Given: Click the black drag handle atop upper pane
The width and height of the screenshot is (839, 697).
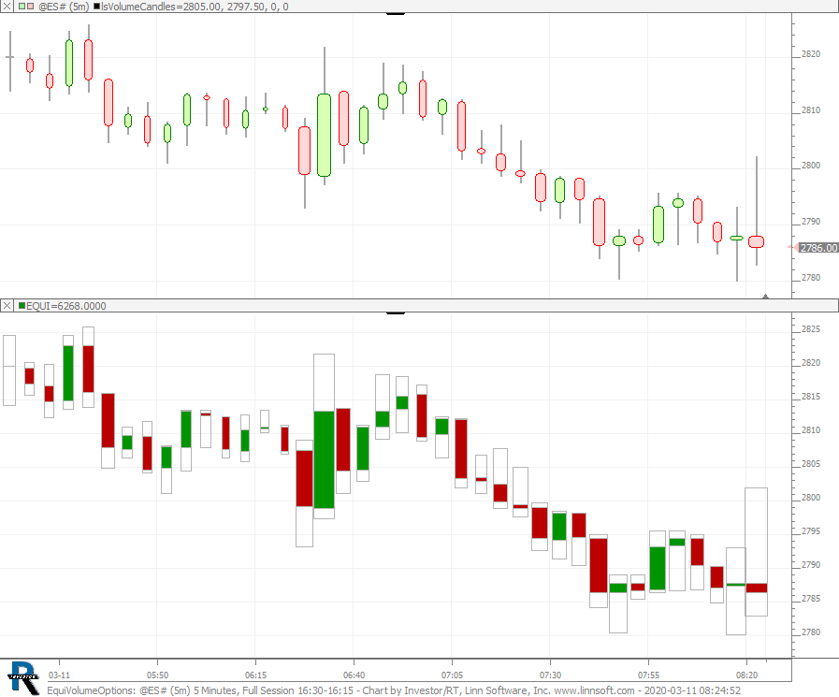Looking at the screenshot, I should coord(396,14).
